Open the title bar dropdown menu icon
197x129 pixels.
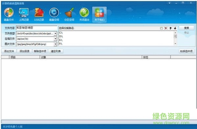[x=169, y=3]
